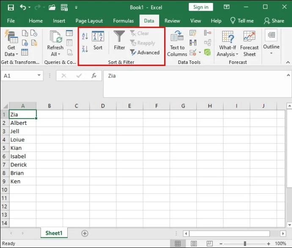Click the Select All corner triangle

[6, 106]
